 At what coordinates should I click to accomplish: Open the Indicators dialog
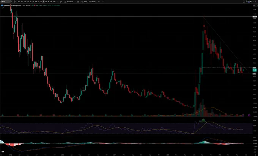click(x=69, y=2)
